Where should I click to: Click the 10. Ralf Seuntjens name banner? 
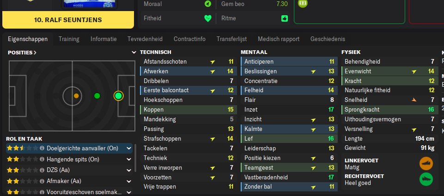pyautogui.click(x=67, y=20)
